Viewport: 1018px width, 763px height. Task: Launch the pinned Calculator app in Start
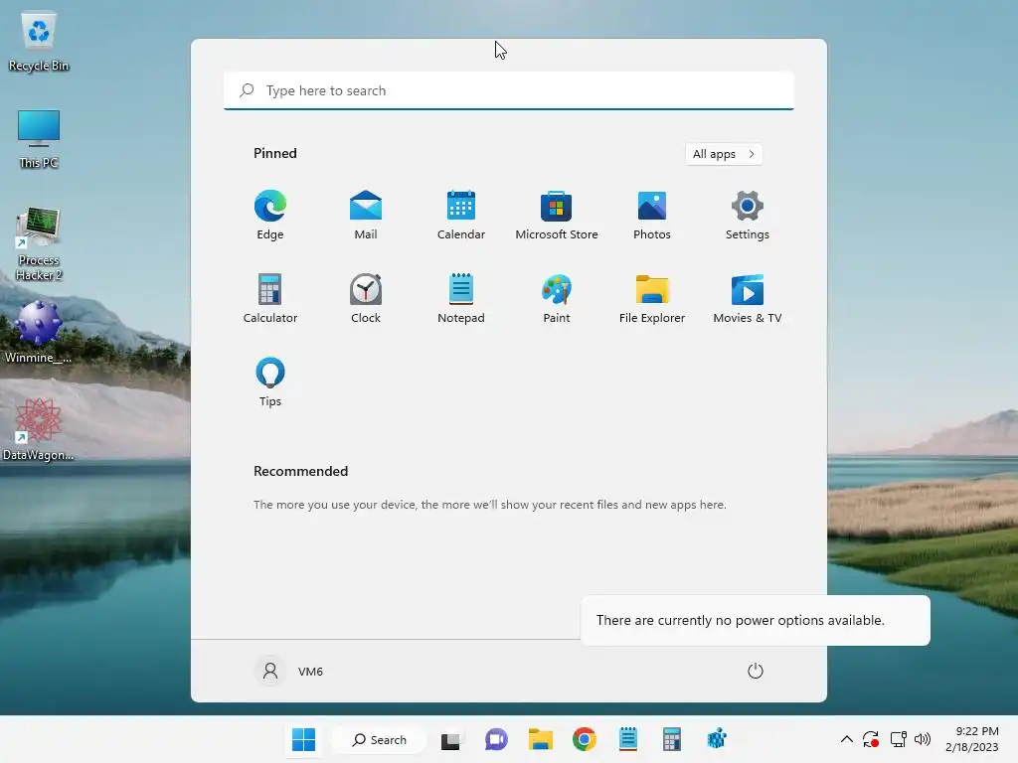point(270,298)
